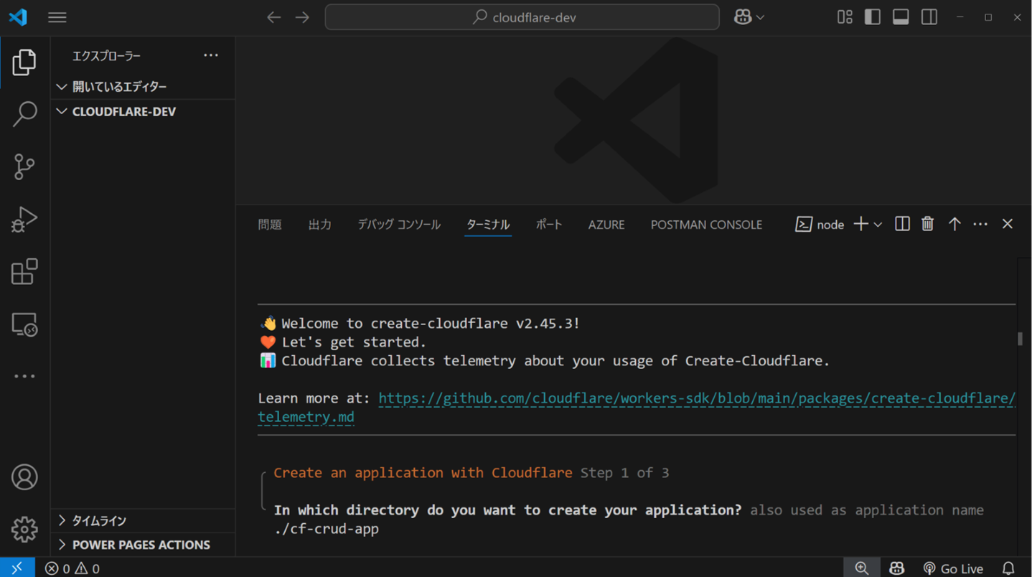1032x577 pixels.
Task: Click the ./cf-crud-app directory input
Action: pyautogui.click(x=327, y=529)
